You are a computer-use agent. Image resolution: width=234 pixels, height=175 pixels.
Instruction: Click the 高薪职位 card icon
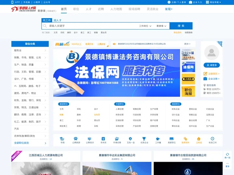172,139
